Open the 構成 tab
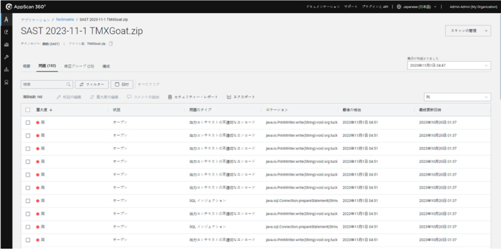The width and height of the screenshot is (501, 250). [106, 66]
